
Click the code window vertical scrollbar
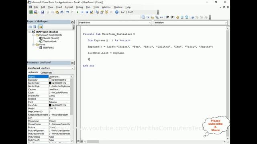[228, 83]
